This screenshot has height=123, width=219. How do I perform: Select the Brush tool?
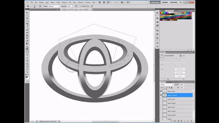click(27, 32)
